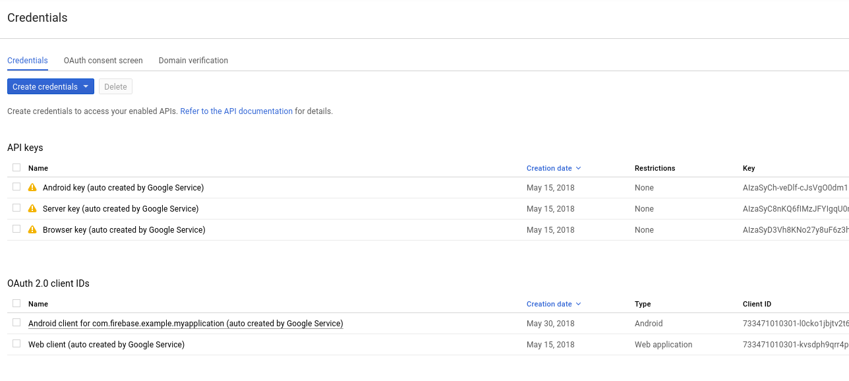This screenshot has height=381, width=849.
Task: Click the warning icon next to Android key
Action: (32, 187)
